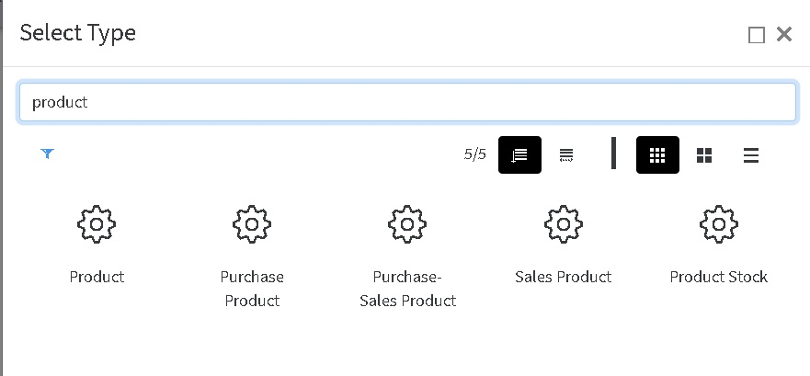Click the Product gear icon
Screen dimensions: 810x376
(97, 224)
